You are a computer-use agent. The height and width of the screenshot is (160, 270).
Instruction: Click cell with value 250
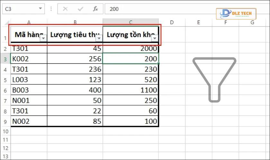(x=131, y=100)
